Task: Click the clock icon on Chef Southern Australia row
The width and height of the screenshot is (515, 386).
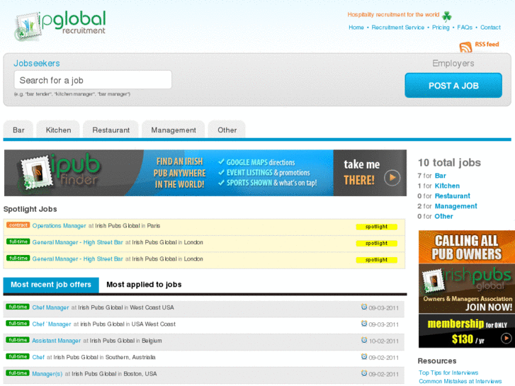Action: pos(364,356)
